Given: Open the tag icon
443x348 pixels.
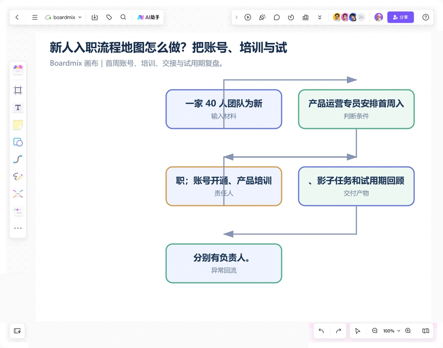Looking at the screenshot, I should pyautogui.click(x=109, y=17).
